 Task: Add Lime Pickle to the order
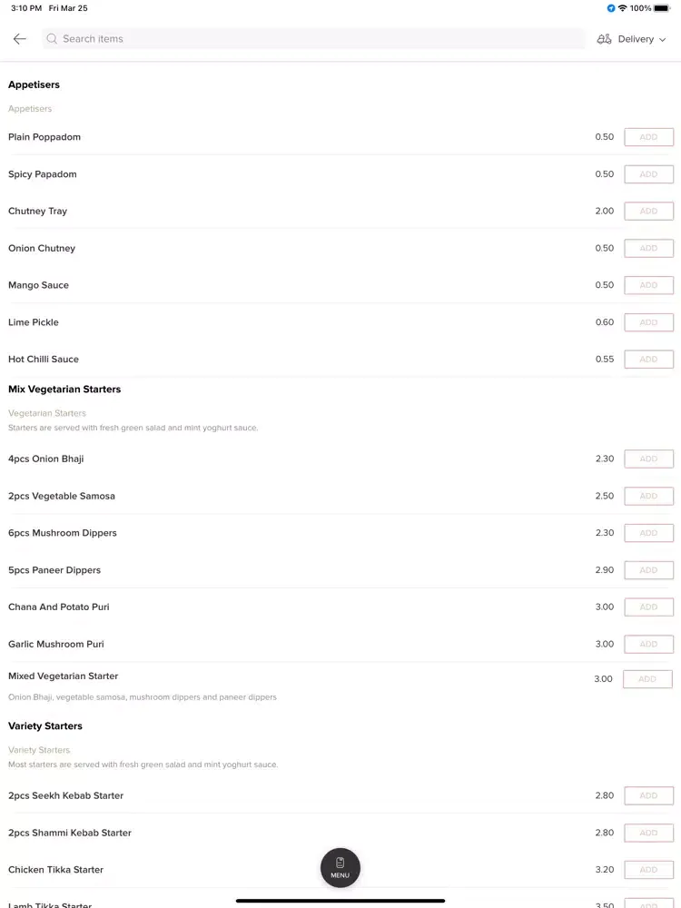pos(648,322)
